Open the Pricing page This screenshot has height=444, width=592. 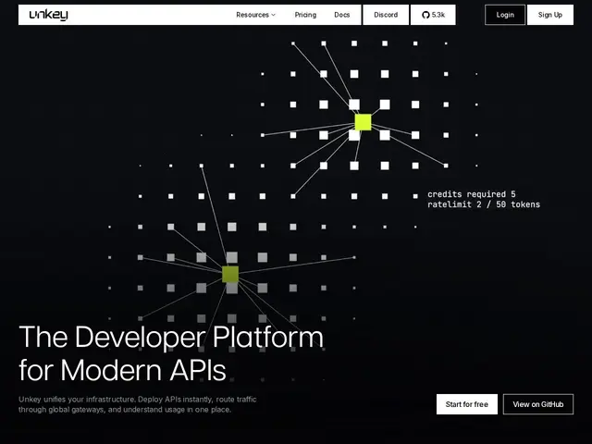pyautogui.click(x=305, y=15)
